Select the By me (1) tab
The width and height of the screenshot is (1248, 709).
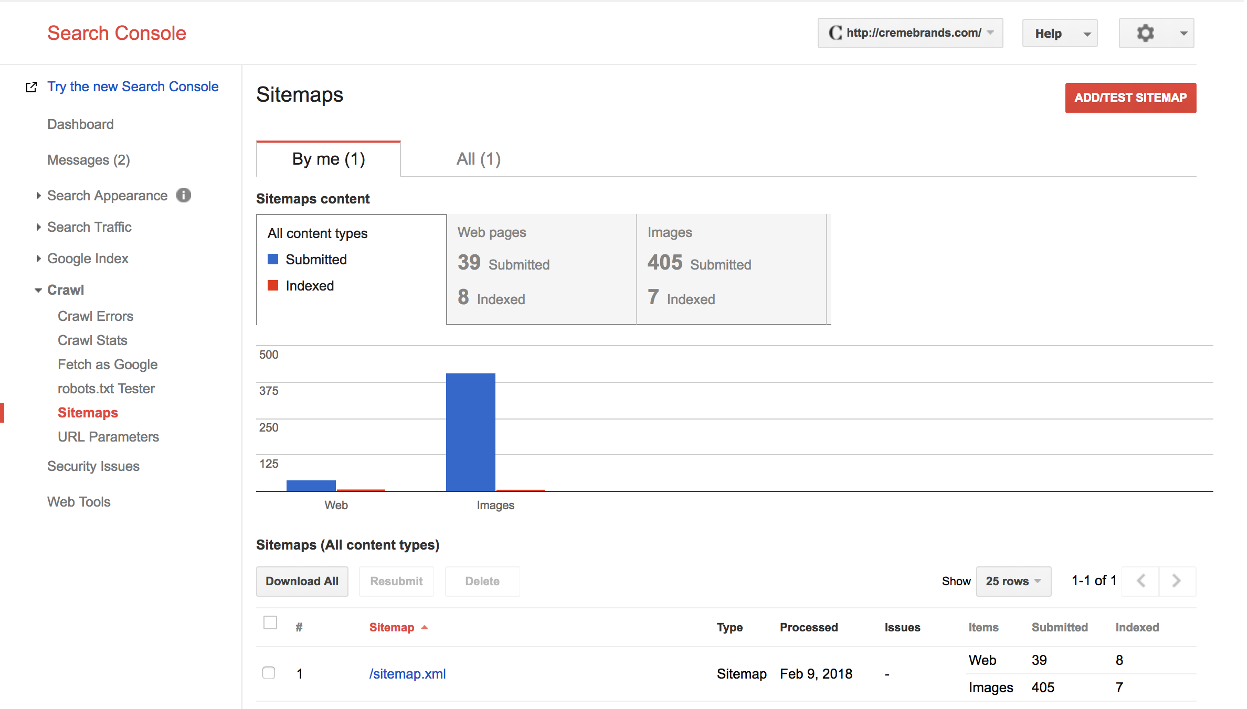click(329, 159)
